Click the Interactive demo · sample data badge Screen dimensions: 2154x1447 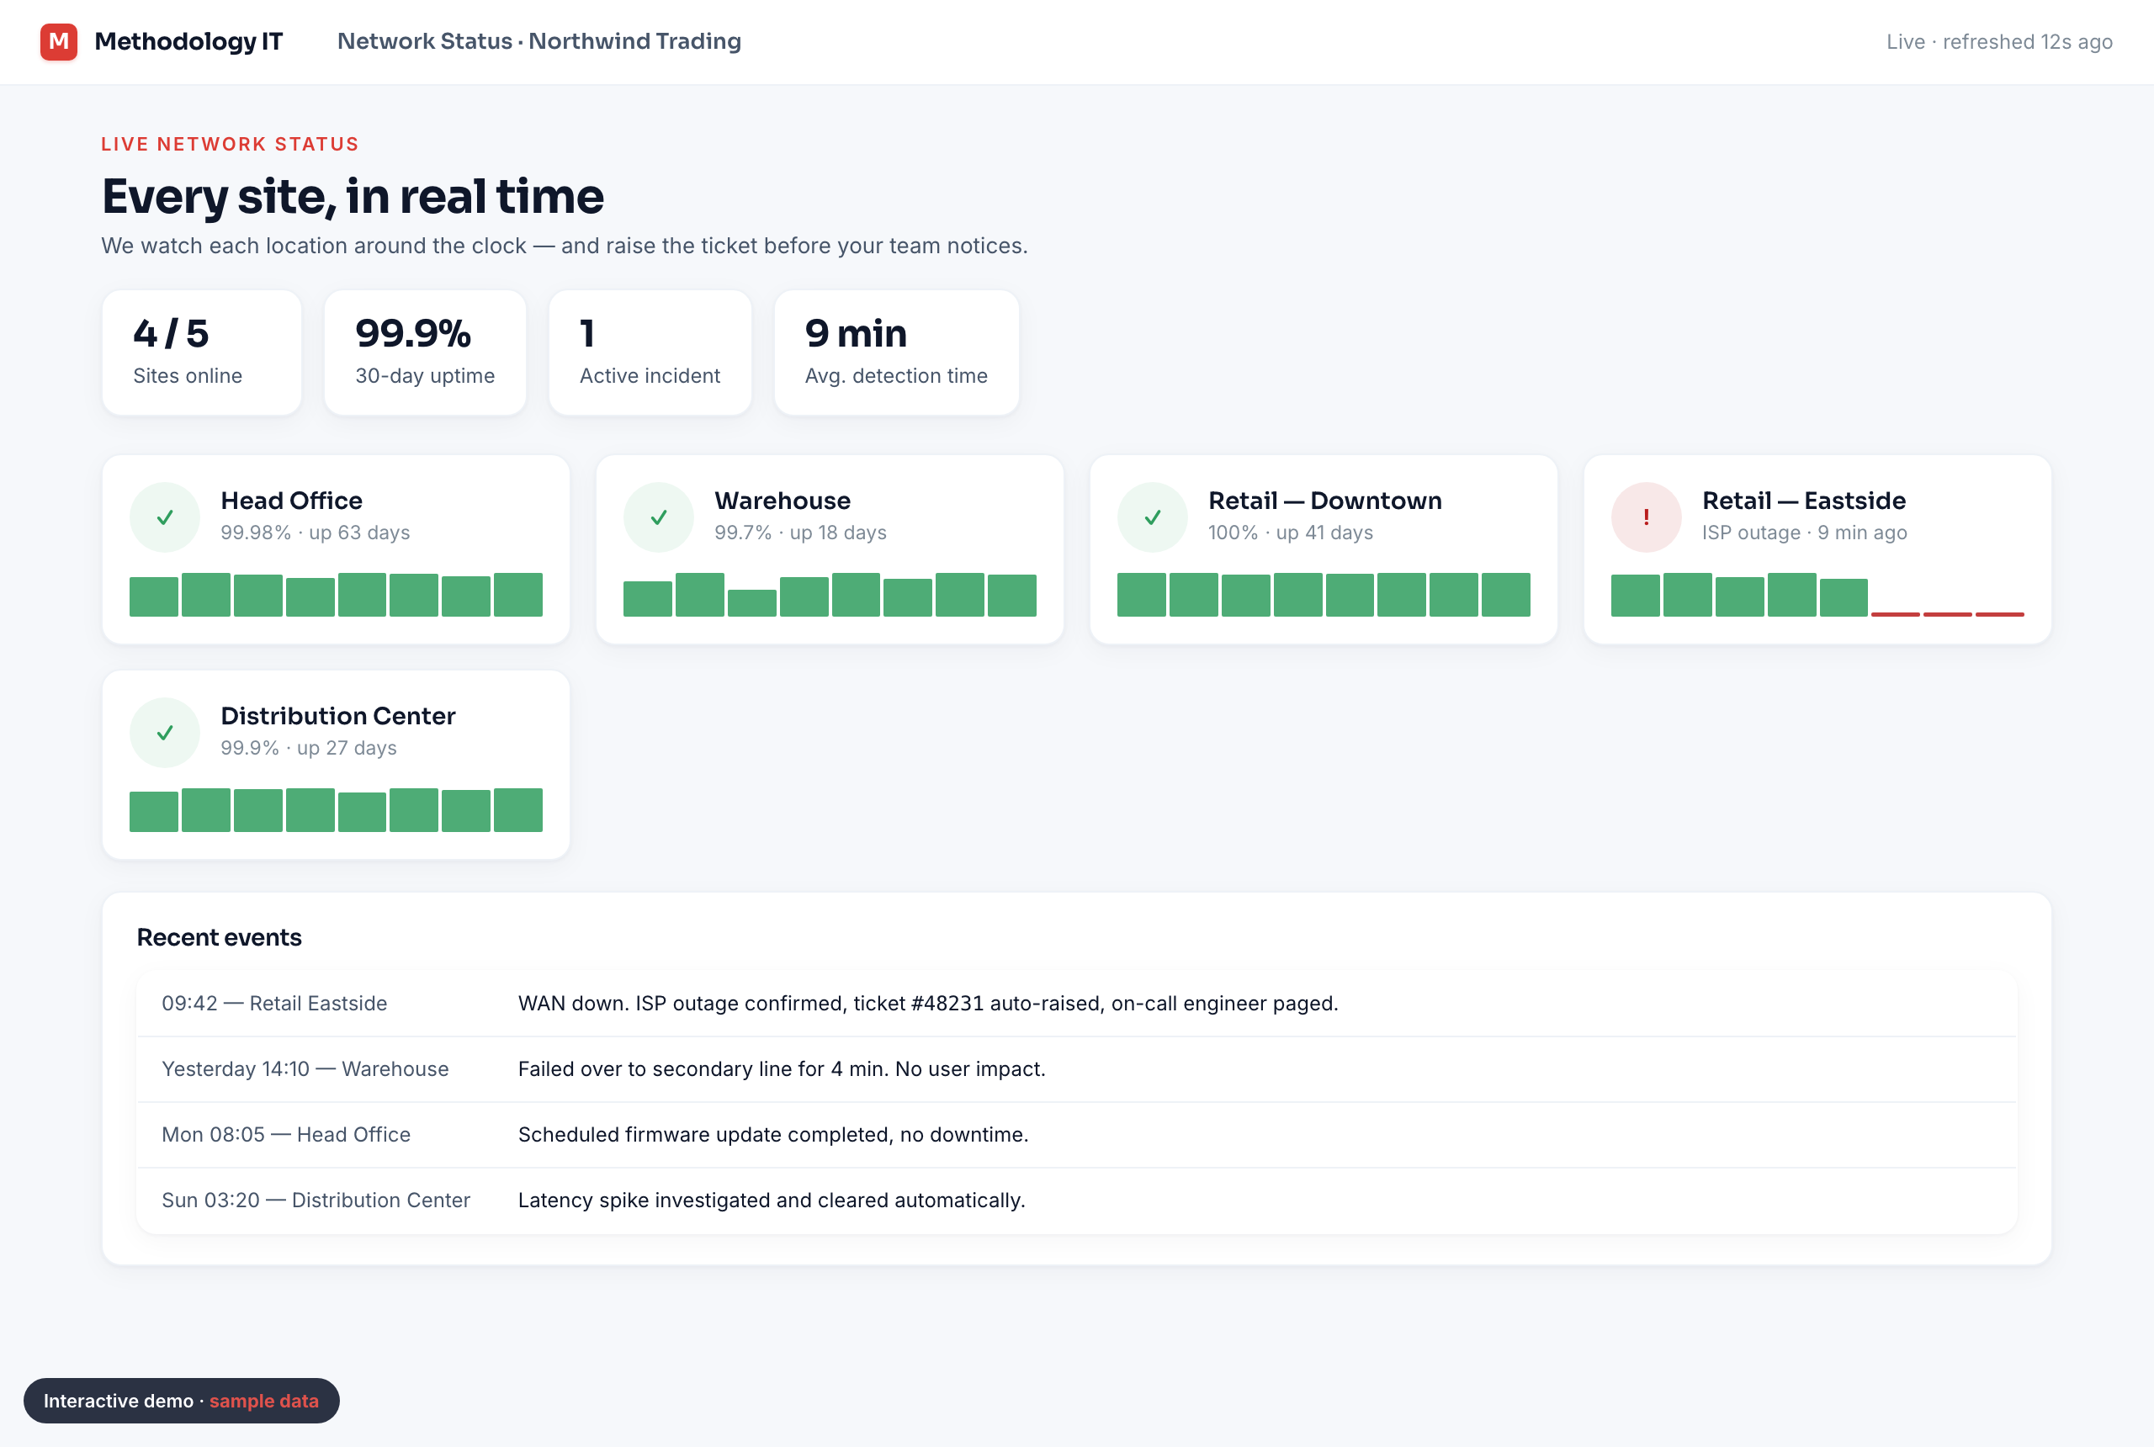coord(181,1401)
